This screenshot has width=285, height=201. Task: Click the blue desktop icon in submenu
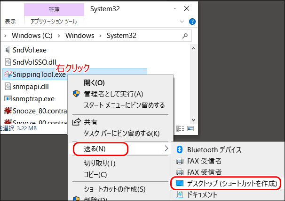(180, 183)
